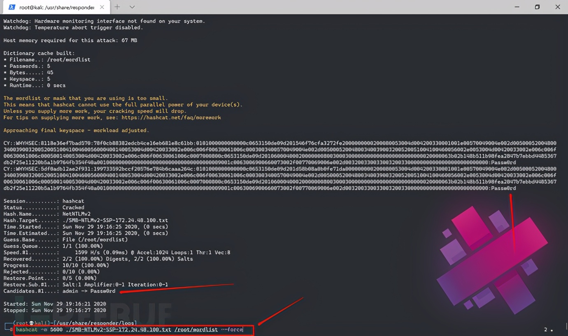Viewport: 568px width, 336px height.
Task: Open the hashcat.net/faq/morework link
Action: pos(171,117)
